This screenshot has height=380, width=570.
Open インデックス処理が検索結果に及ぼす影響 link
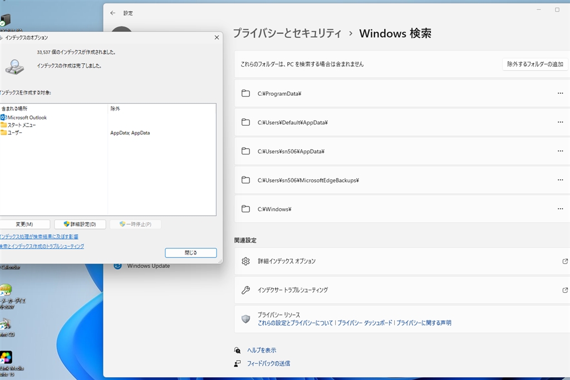39,236
